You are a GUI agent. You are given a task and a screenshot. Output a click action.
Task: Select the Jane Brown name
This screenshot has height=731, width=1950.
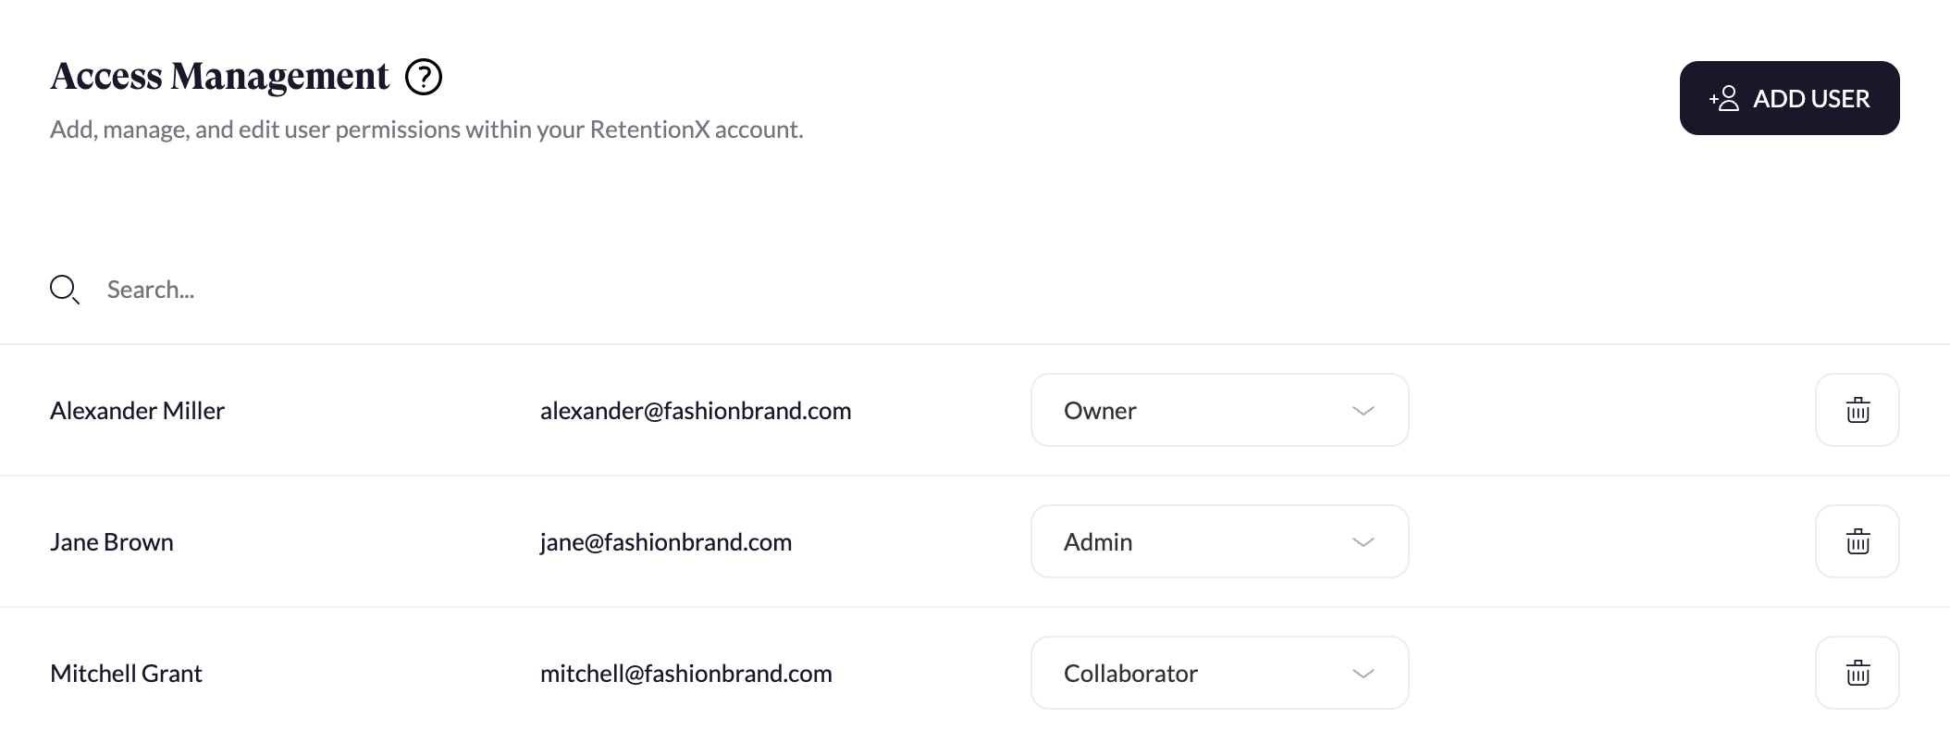tap(111, 541)
